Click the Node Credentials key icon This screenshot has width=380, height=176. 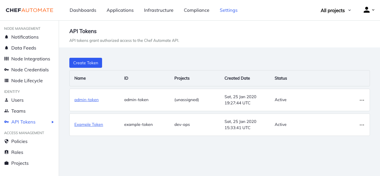6,70
